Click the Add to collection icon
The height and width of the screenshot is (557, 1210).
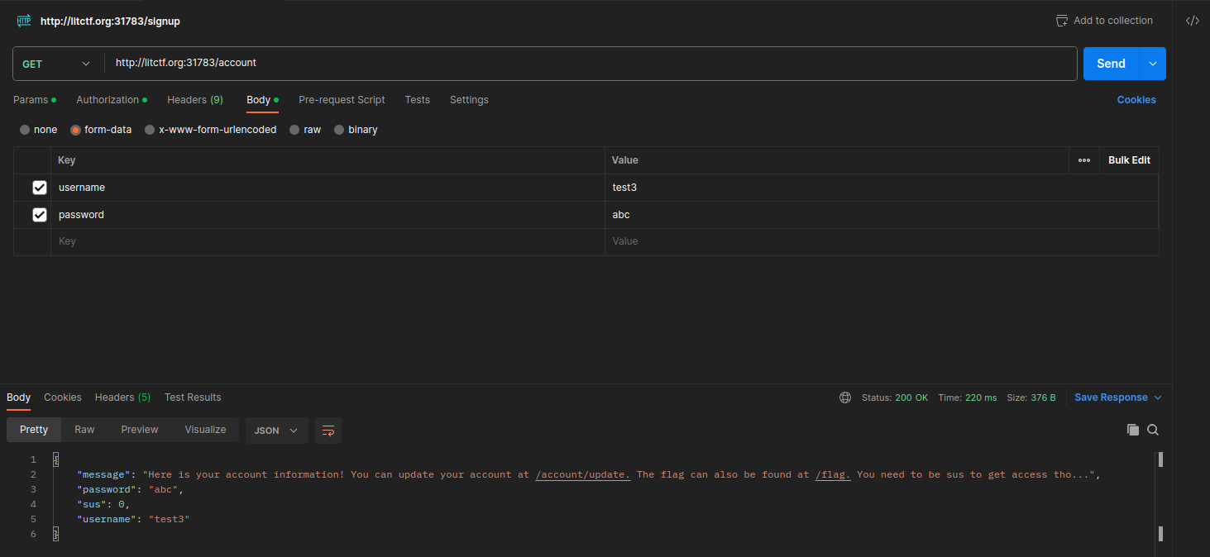(1062, 21)
